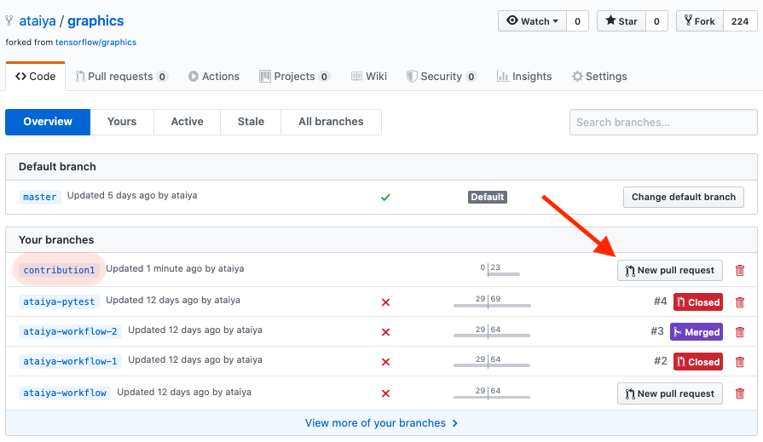The image size is (763, 442).
Task: Click the 0|23 ahead-behind bar for contribution1
Action: tap(500, 270)
